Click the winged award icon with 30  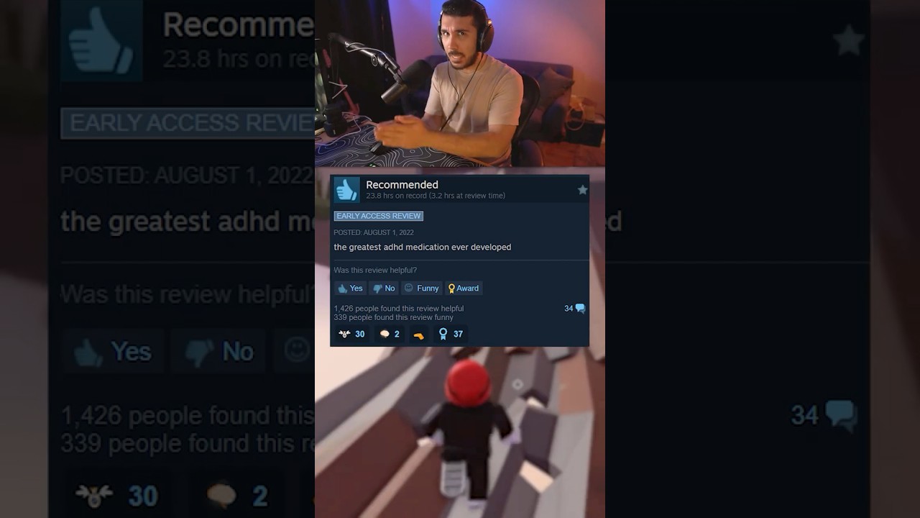[x=351, y=334]
